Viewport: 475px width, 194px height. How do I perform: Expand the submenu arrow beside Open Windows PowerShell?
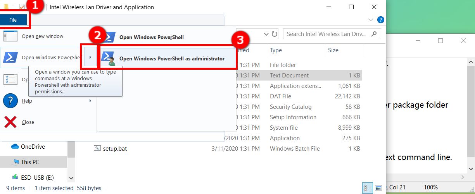point(90,57)
